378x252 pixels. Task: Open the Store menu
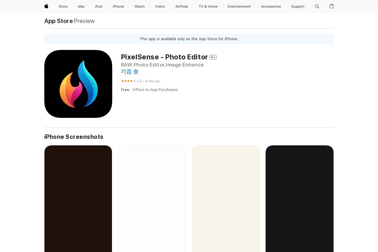tap(63, 6)
